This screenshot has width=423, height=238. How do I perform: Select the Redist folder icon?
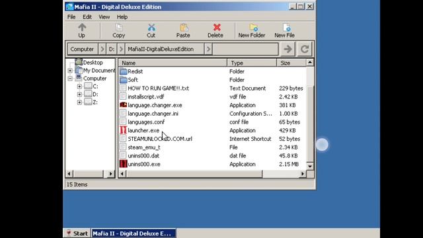124,71
